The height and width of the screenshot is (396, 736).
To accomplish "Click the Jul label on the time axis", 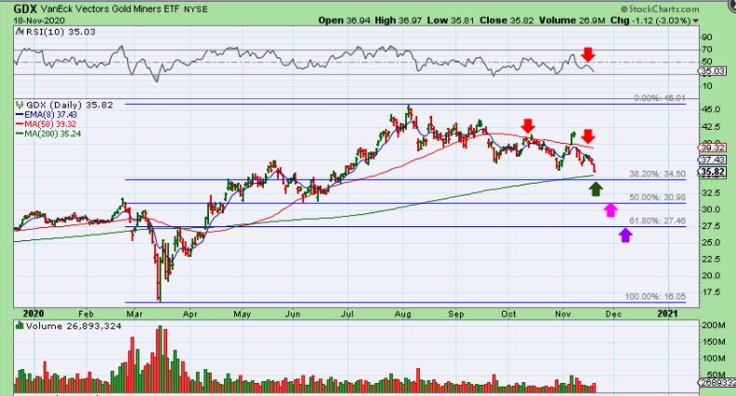I will [x=347, y=314].
